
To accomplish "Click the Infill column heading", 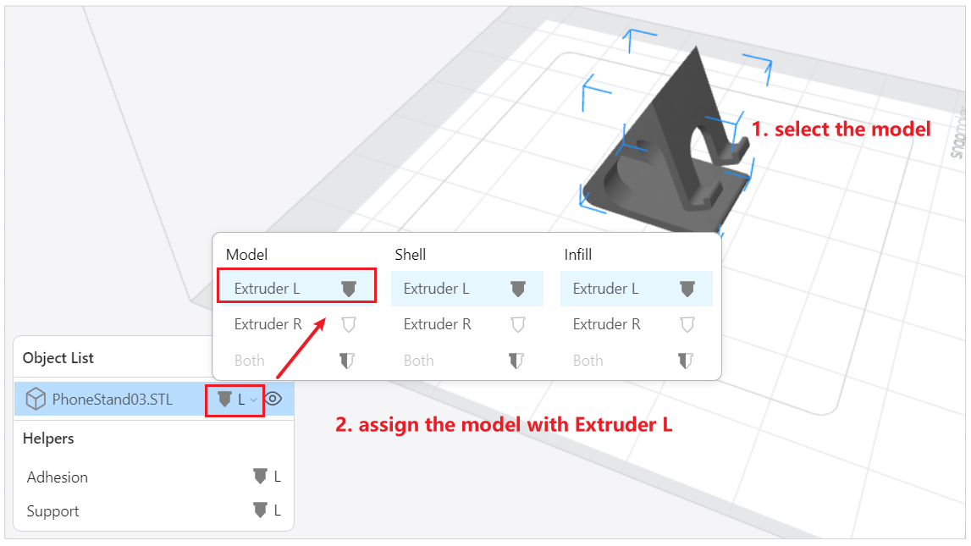I will pos(577,255).
